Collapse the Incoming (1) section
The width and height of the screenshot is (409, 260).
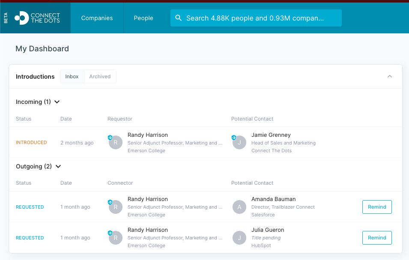[x=57, y=102]
